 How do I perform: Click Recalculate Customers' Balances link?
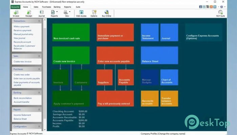tap(24, 47)
